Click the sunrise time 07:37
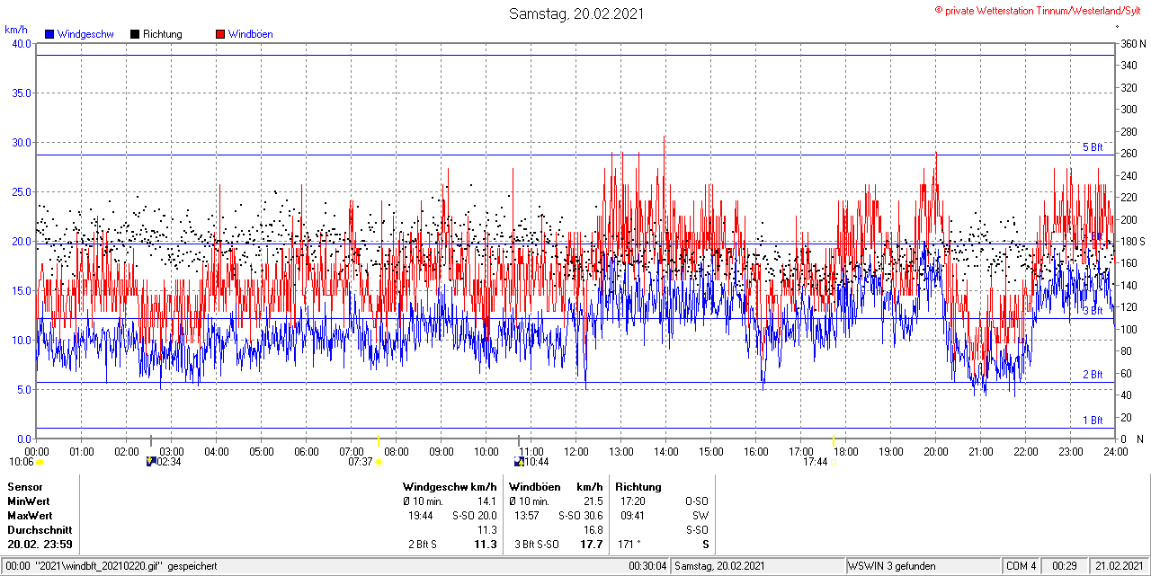The width and height of the screenshot is (1151, 576). pyautogui.click(x=361, y=462)
